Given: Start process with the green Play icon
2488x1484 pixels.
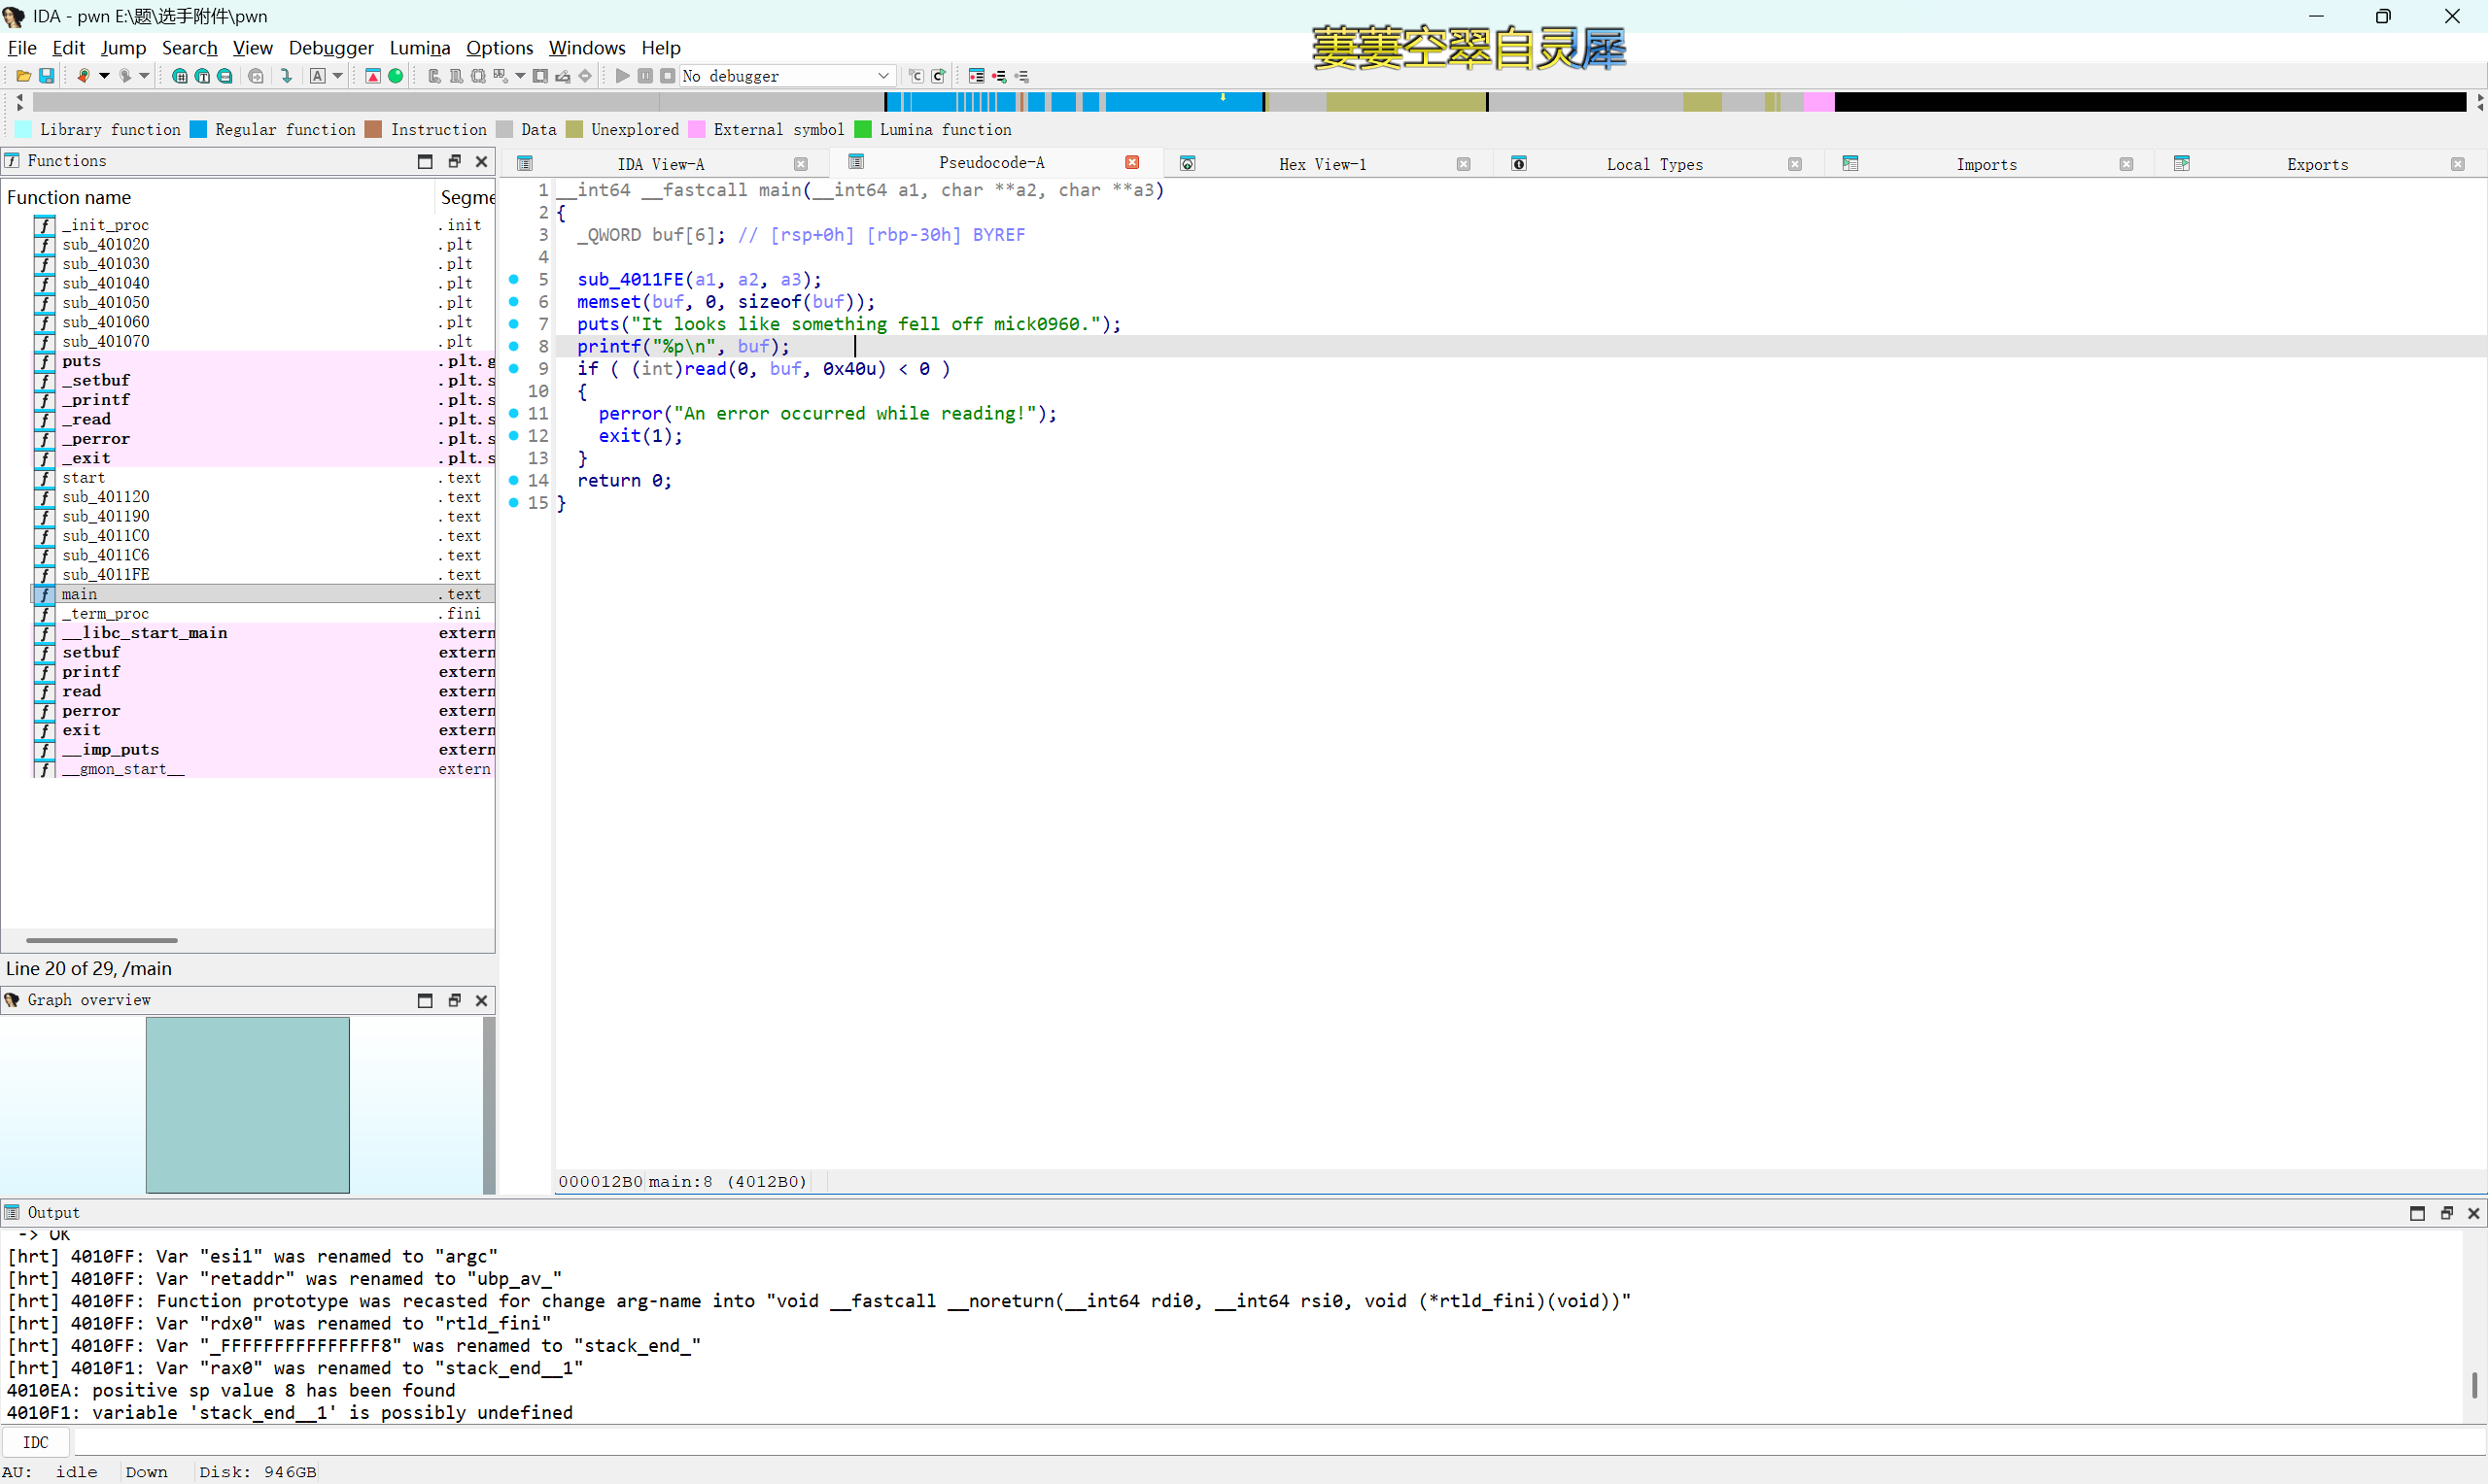Looking at the screenshot, I should [622, 75].
